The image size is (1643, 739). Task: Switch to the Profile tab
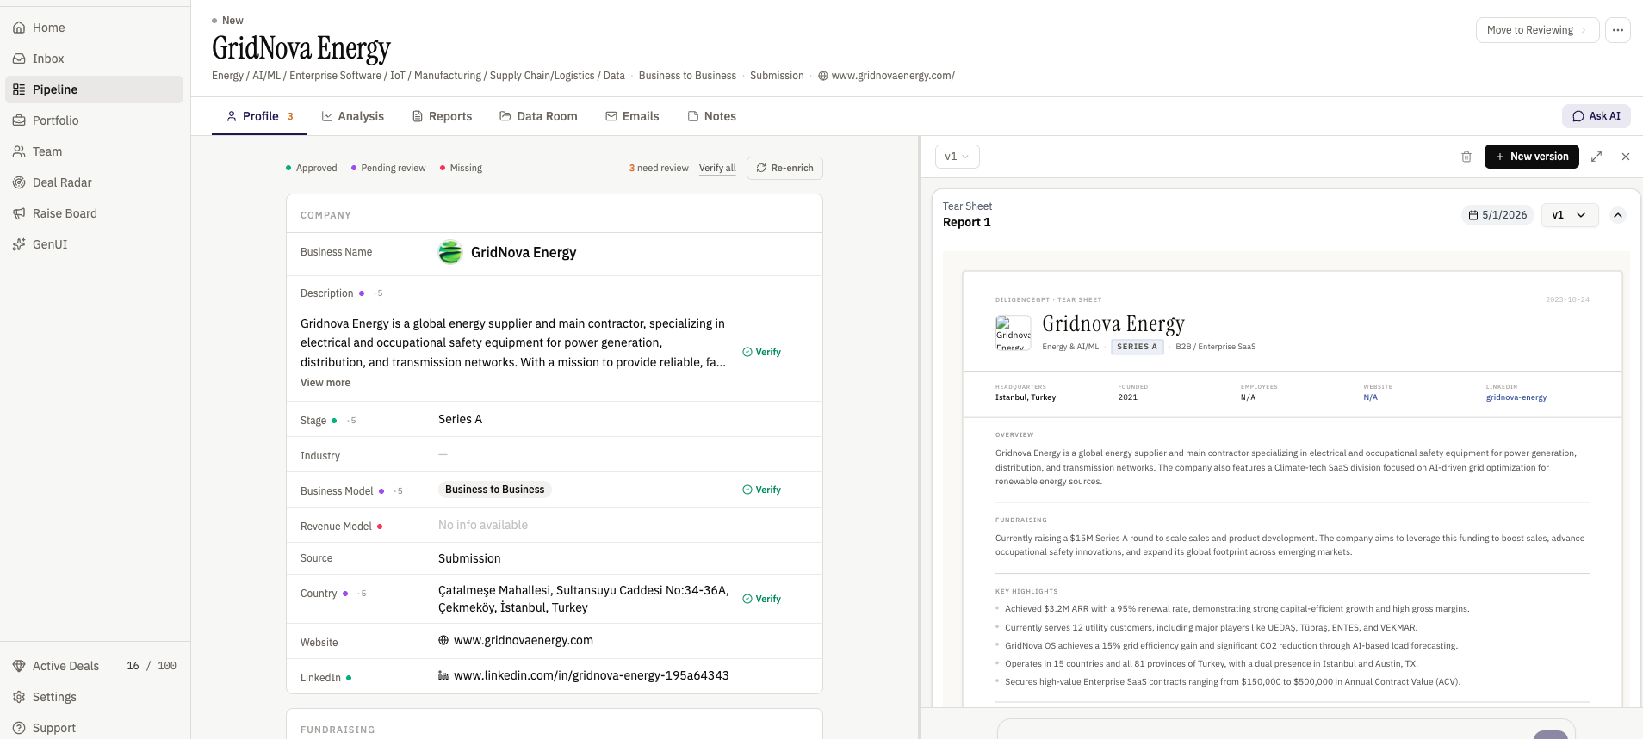[x=259, y=116]
